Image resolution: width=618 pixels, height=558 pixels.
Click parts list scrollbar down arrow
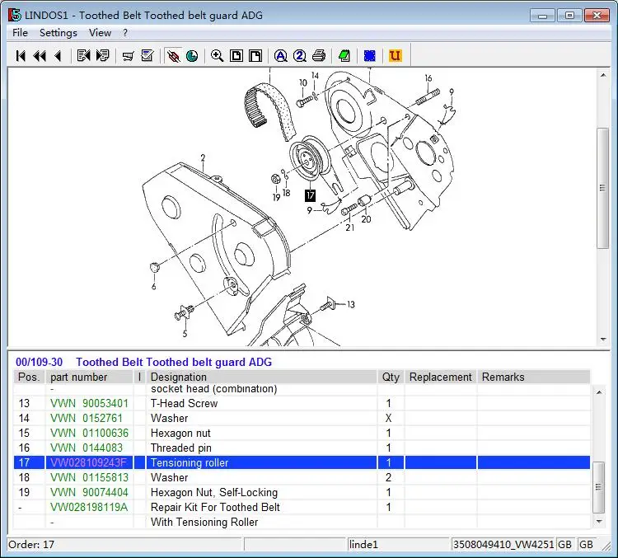599,521
